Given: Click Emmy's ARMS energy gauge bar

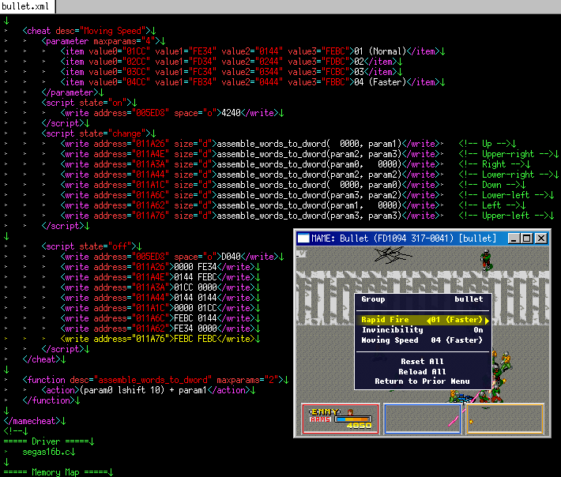Looking at the screenshot, I should [x=353, y=419].
